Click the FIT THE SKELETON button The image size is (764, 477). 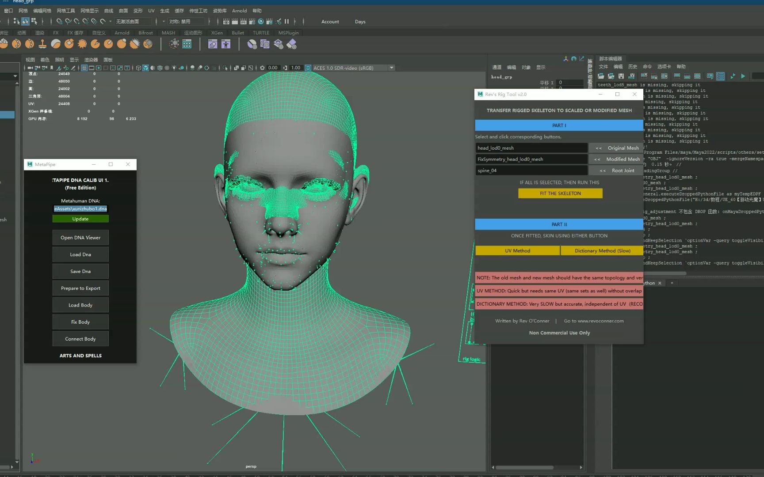click(x=560, y=193)
